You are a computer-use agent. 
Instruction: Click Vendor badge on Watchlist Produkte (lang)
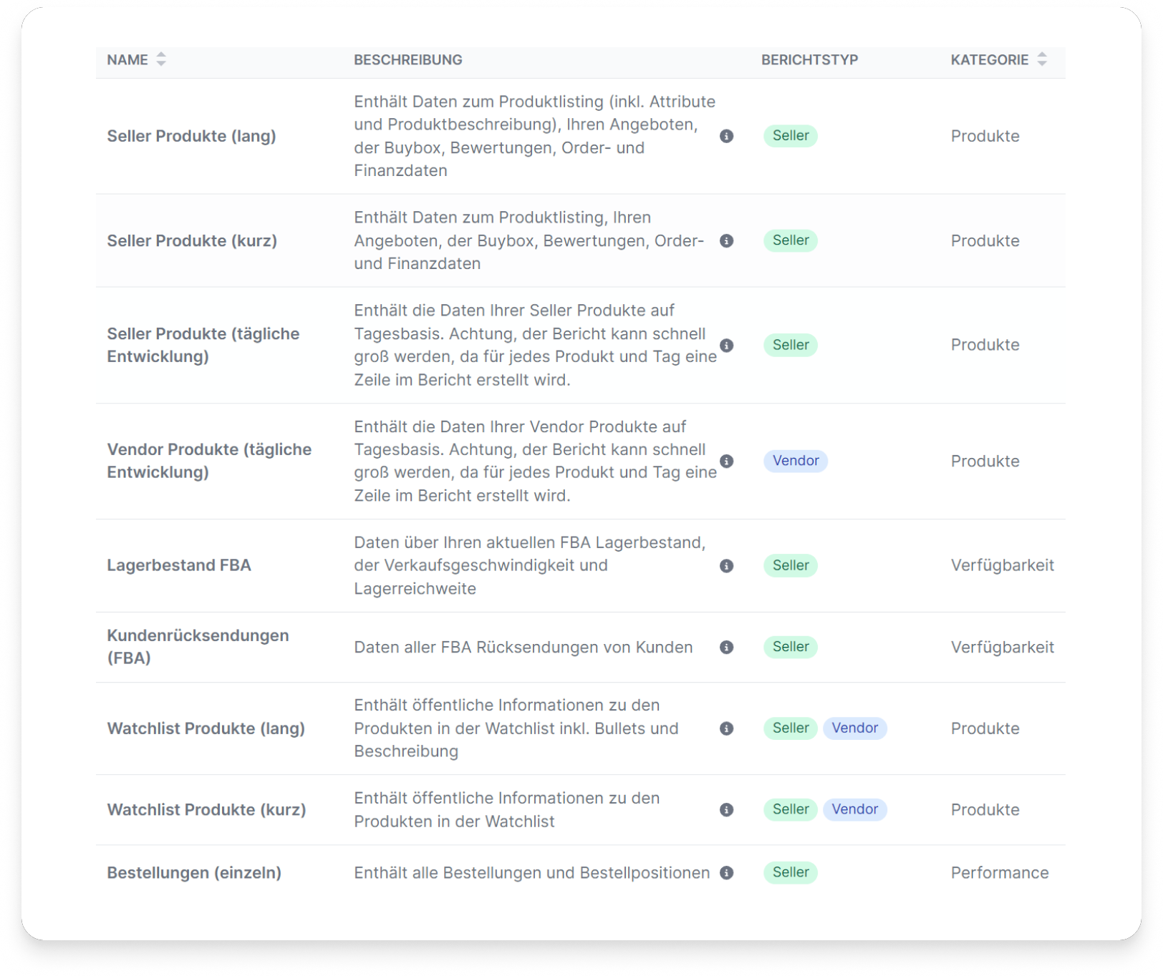point(855,728)
